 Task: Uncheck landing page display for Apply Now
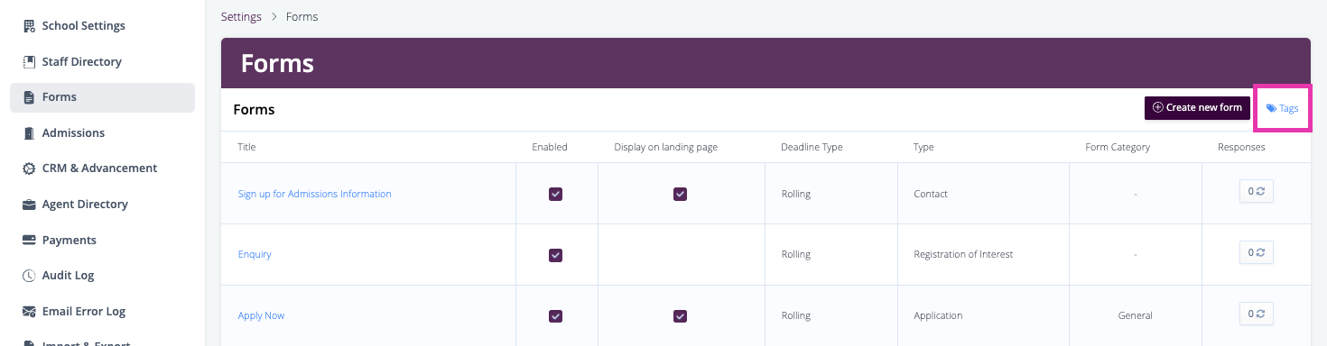681,316
